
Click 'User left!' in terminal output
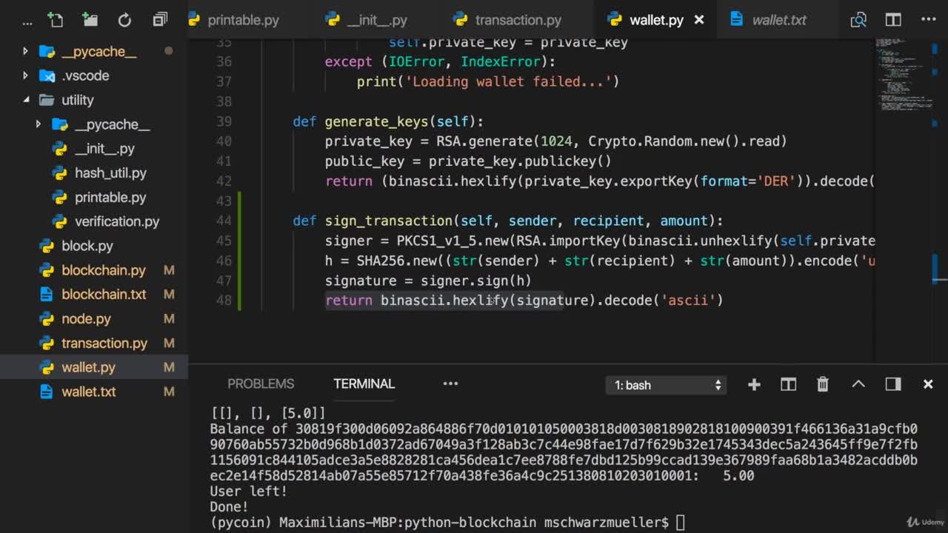click(248, 491)
